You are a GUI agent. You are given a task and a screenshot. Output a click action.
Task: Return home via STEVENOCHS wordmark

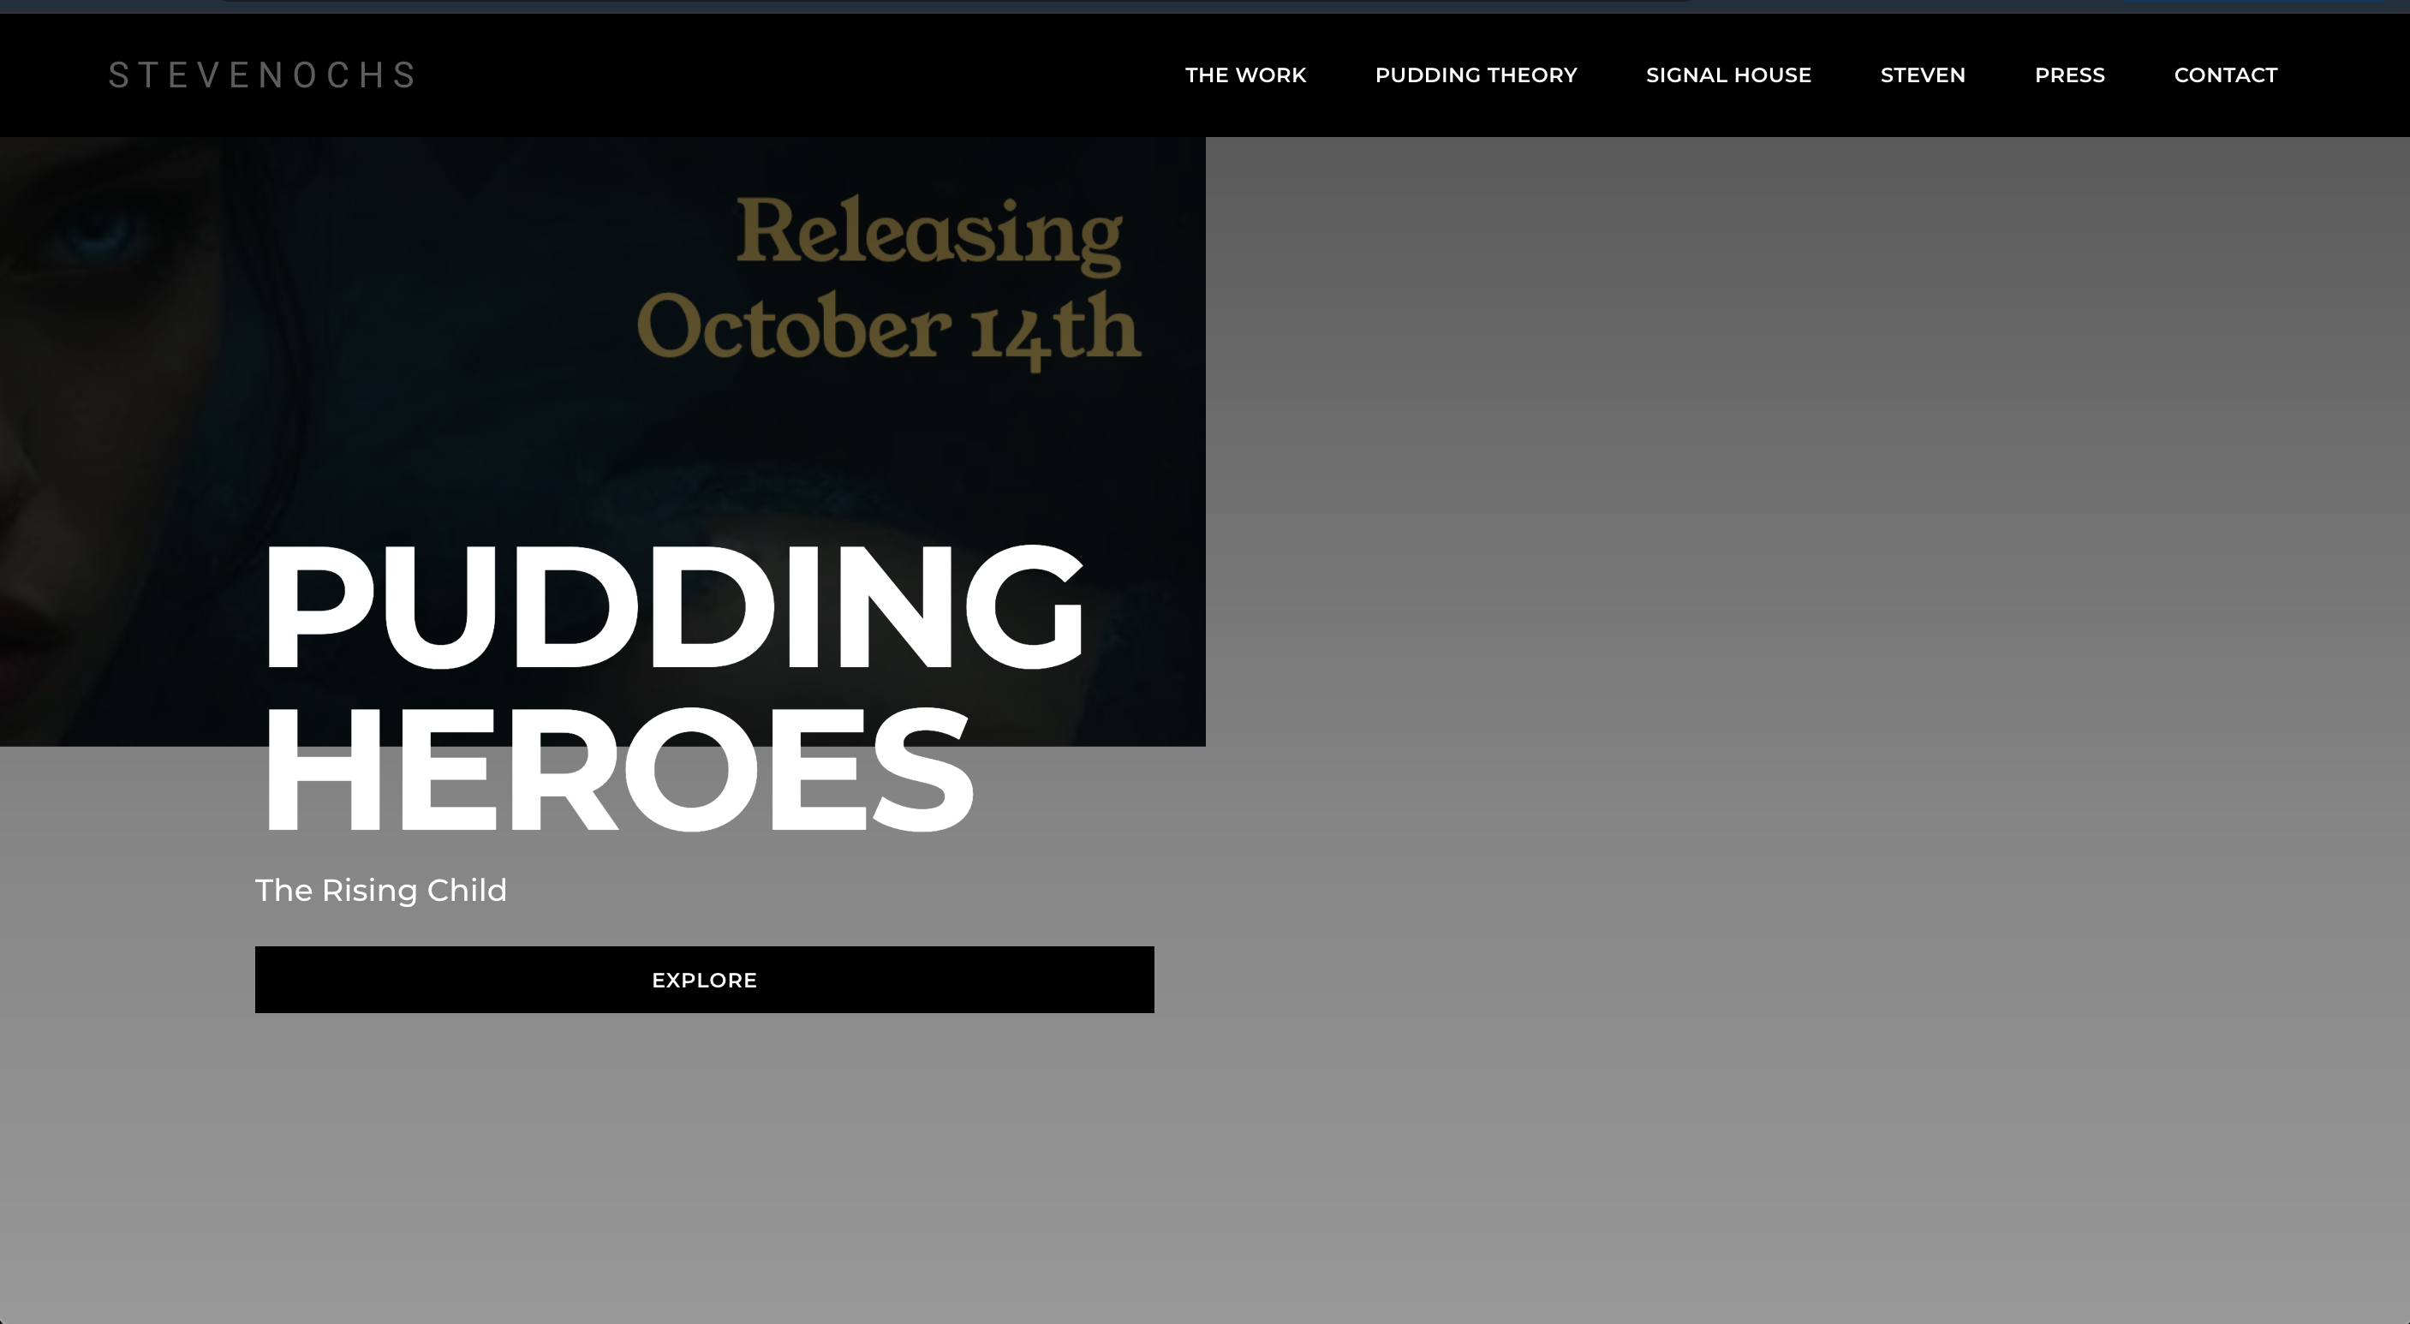262,75
